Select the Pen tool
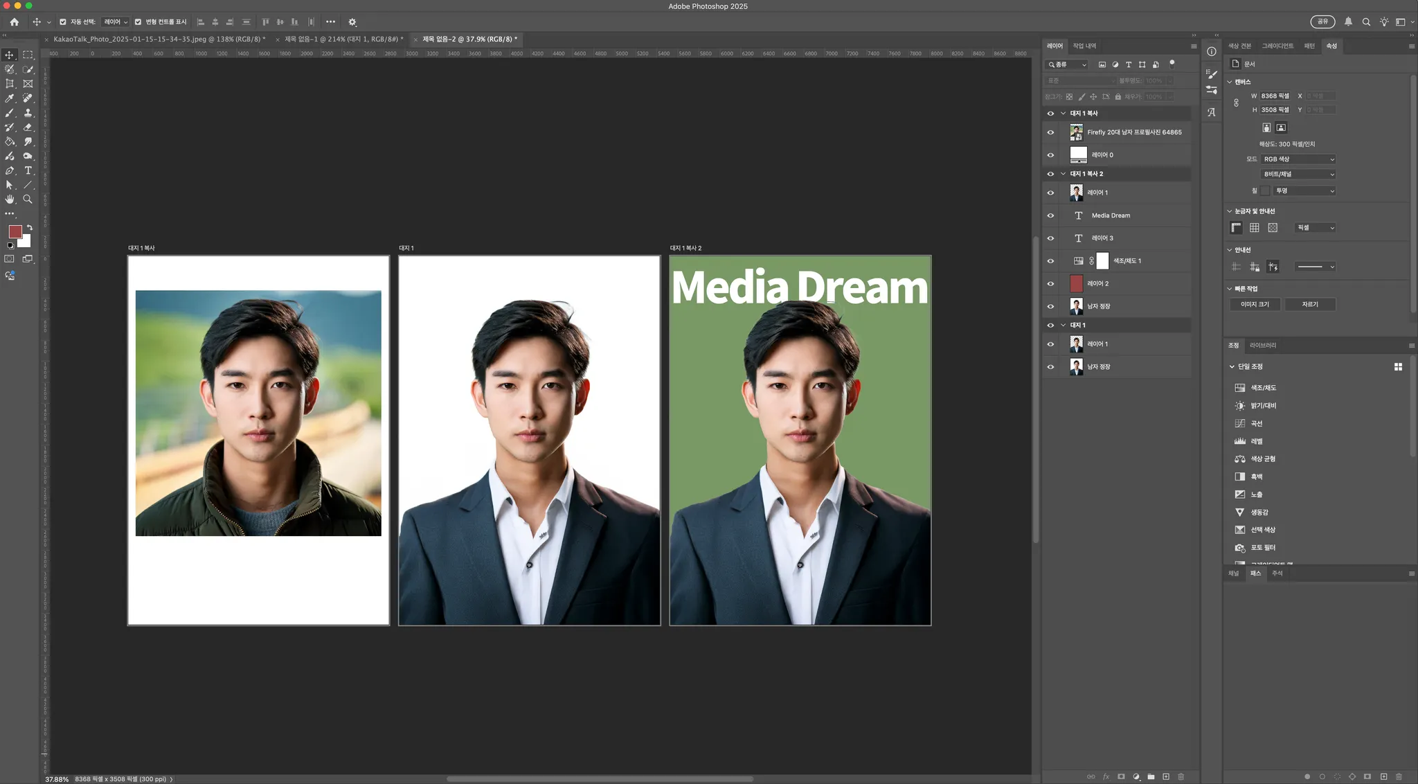Screen dimensions: 1418x784 point(10,170)
